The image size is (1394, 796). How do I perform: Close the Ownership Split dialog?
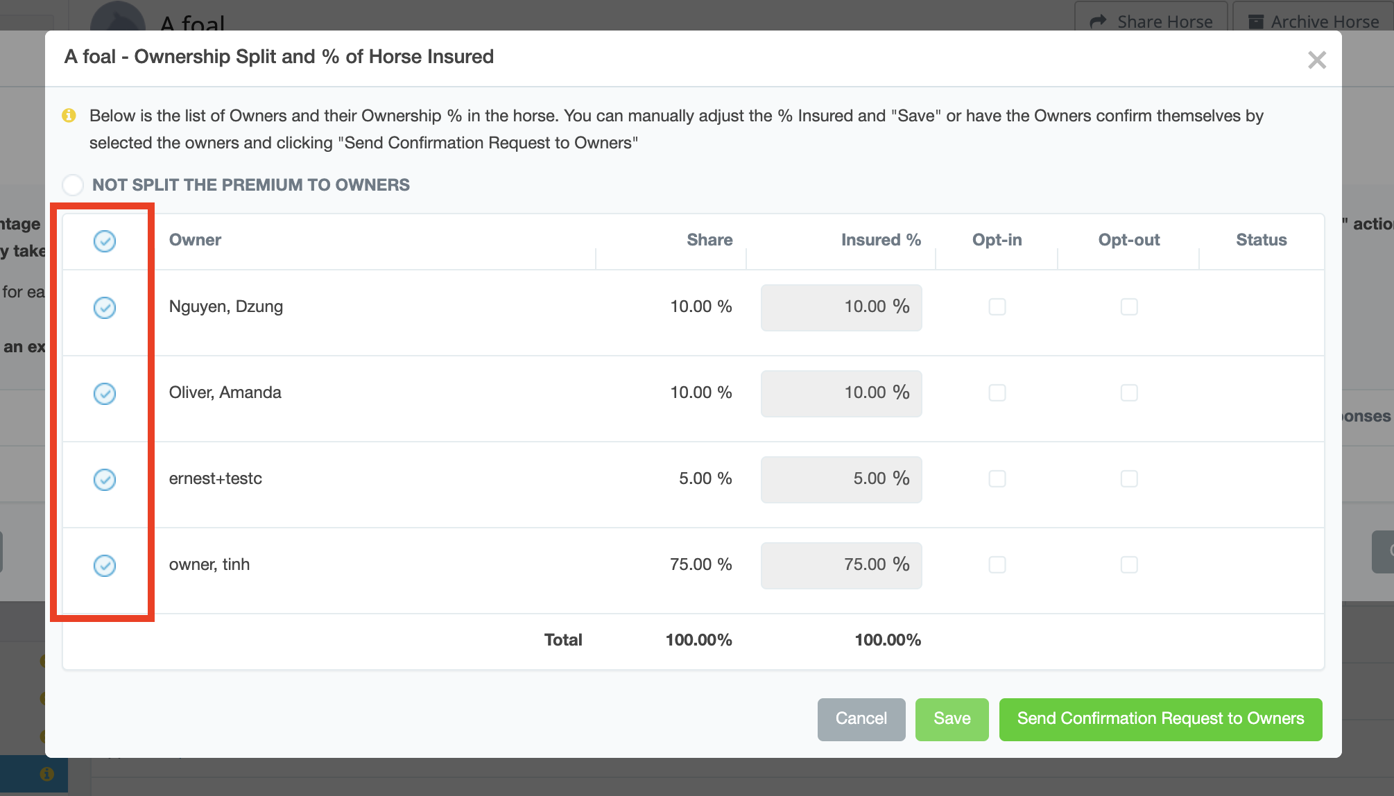pos(1316,60)
